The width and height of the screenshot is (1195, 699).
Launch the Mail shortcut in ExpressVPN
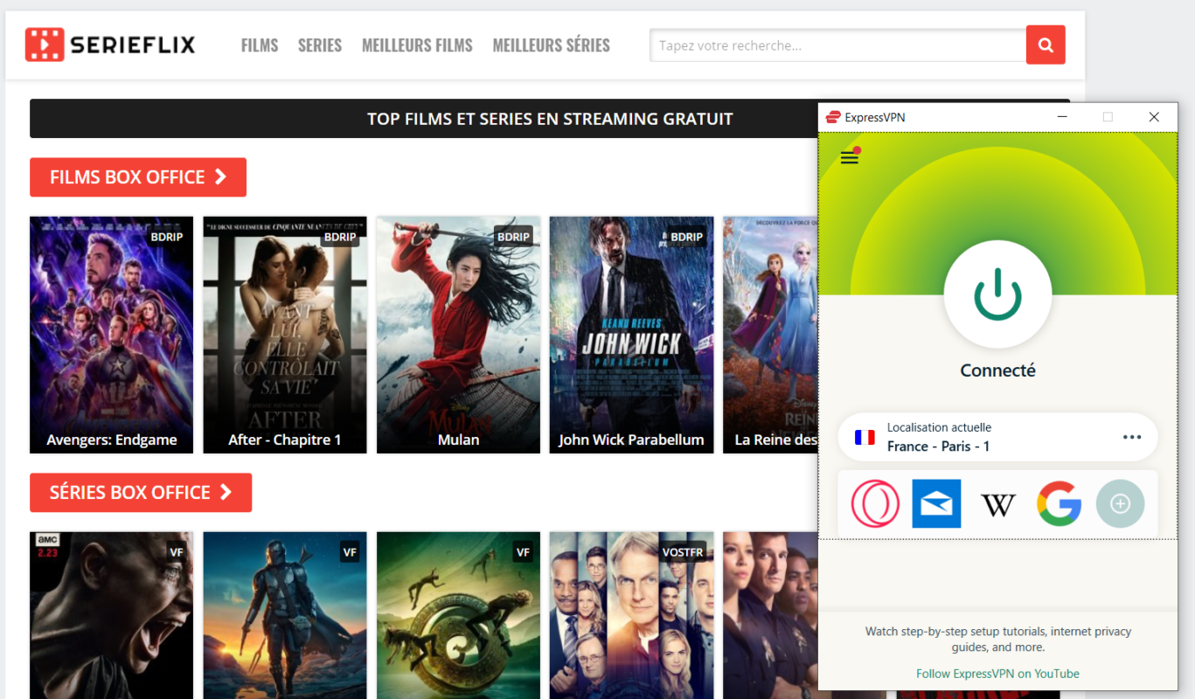[x=936, y=504]
